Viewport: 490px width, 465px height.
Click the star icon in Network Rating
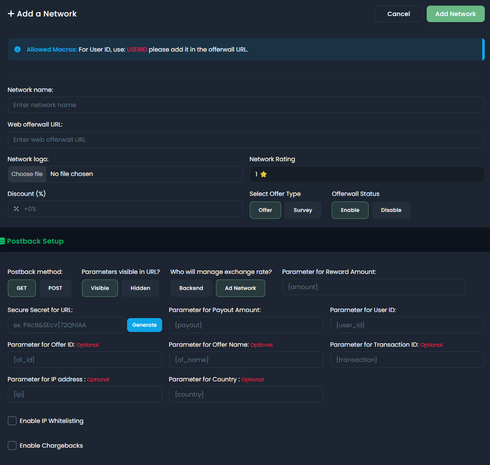click(264, 174)
